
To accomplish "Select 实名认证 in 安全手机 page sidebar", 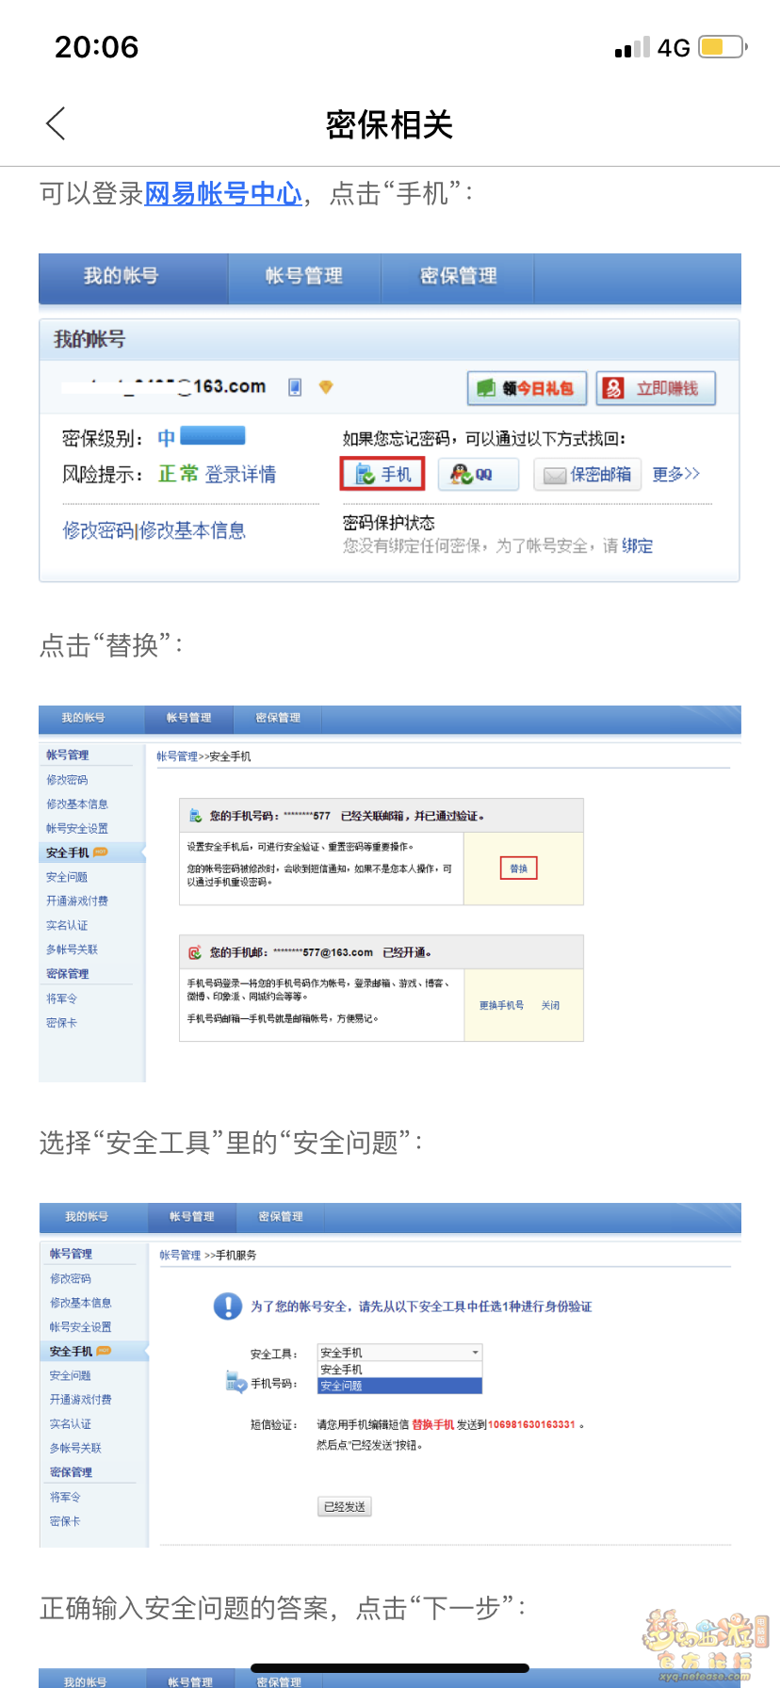I will click(67, 926).
